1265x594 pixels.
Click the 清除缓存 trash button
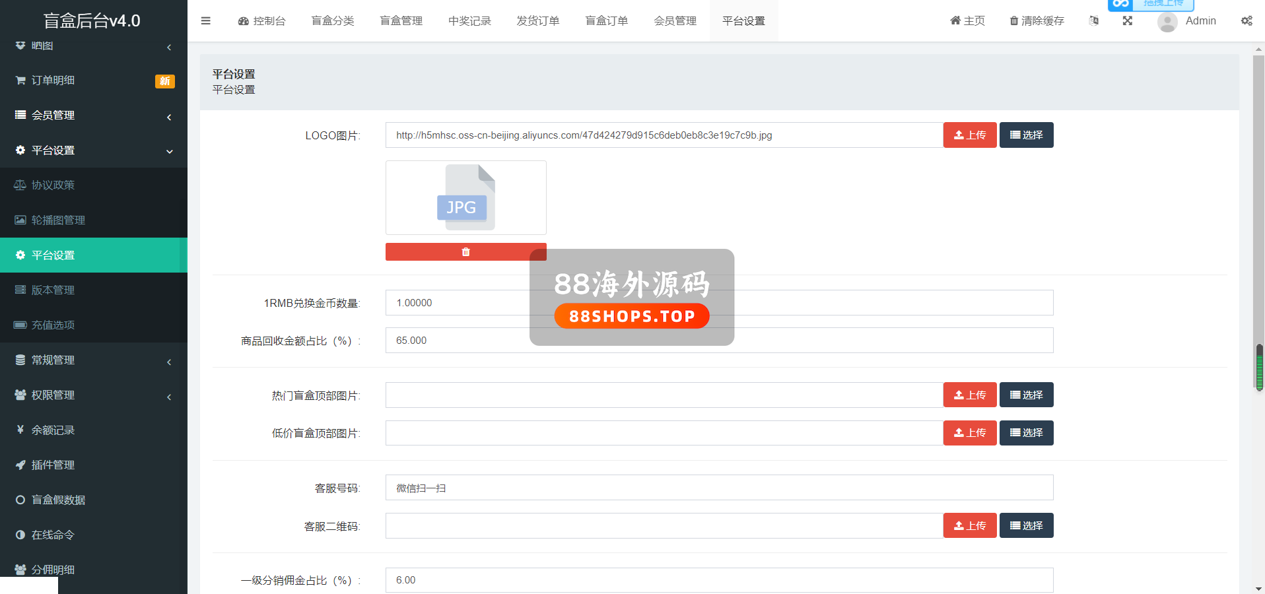tap(1037, 21)
